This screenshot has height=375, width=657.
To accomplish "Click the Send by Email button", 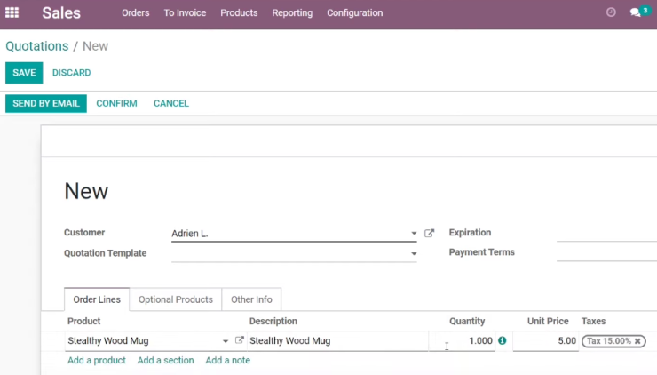I will pyautogui.click(x=46, y=103).
